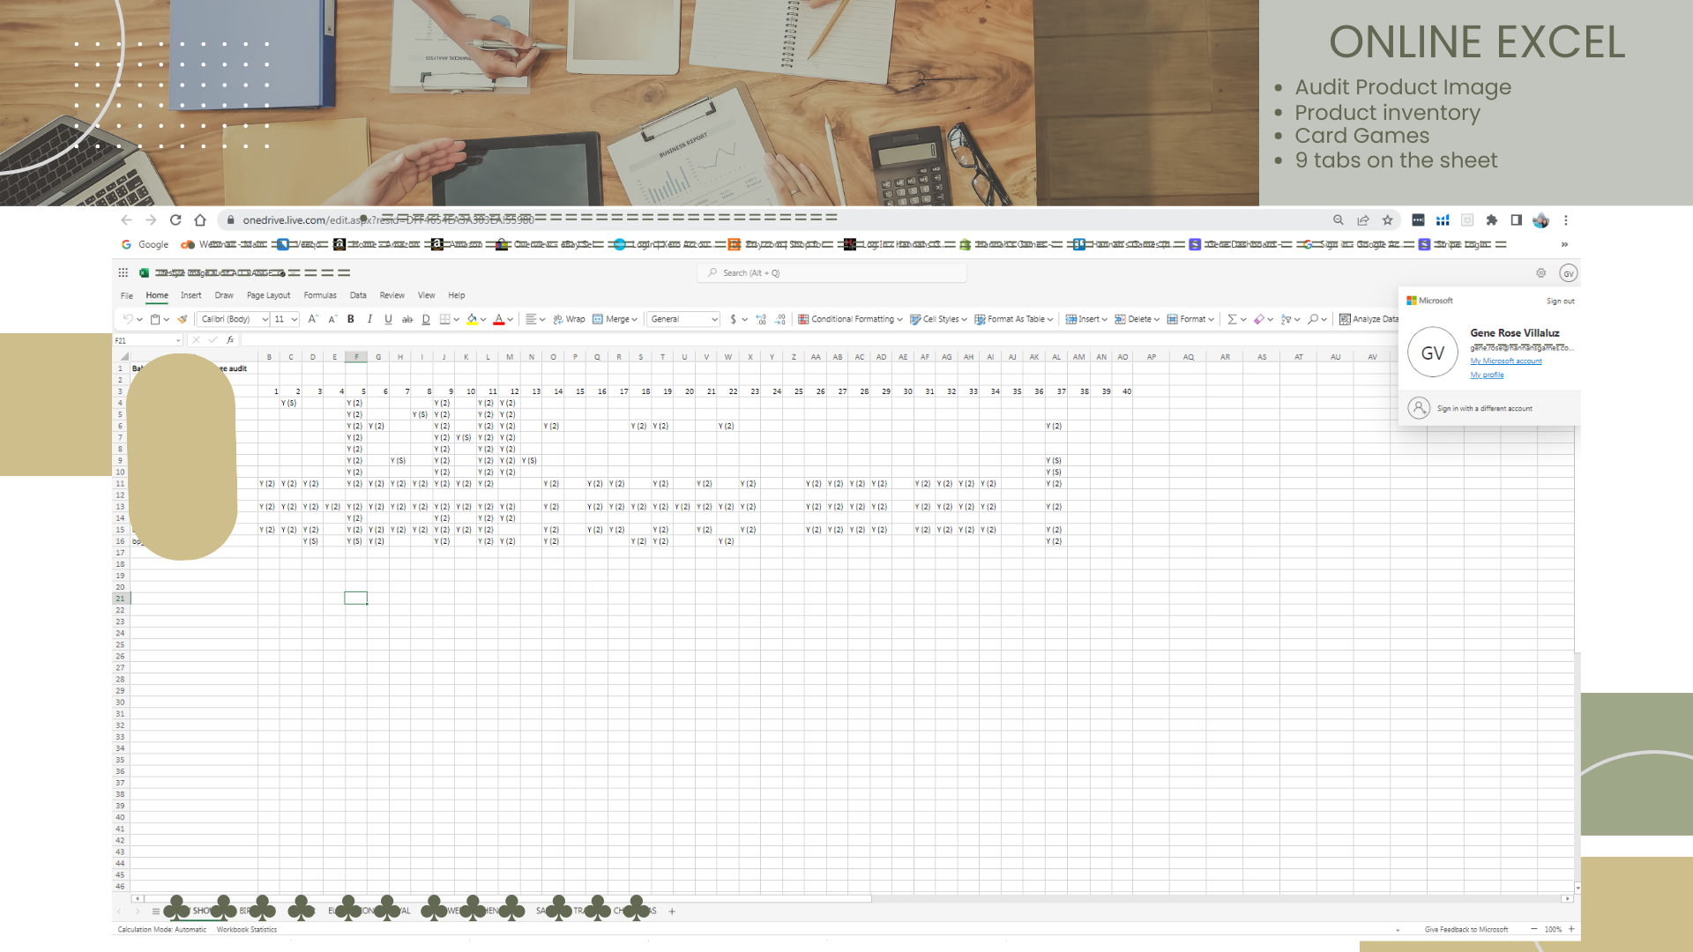
Task: Select the italic formatting icon
Action: pyautogui.click(x=369, y=319)
